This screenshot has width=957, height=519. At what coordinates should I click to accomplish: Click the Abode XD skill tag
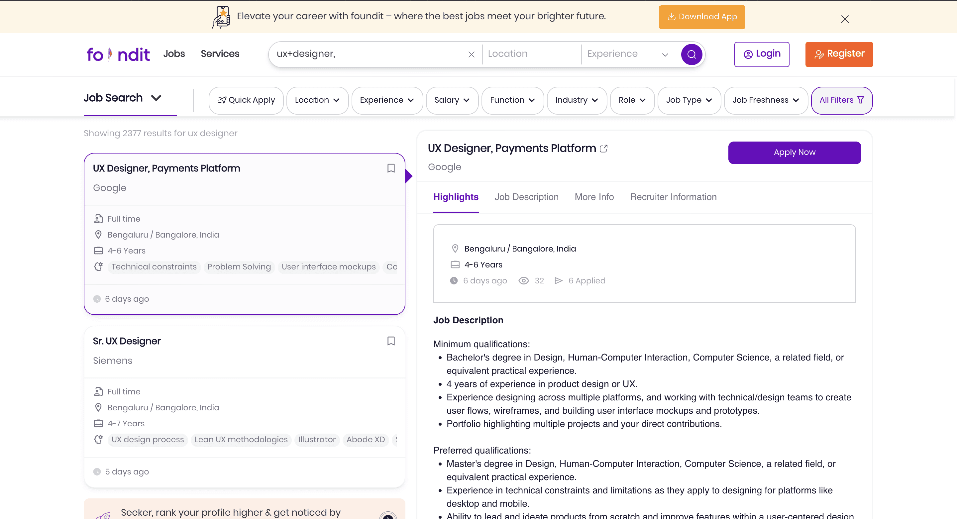pyautogui.click(x=366, y=439)
